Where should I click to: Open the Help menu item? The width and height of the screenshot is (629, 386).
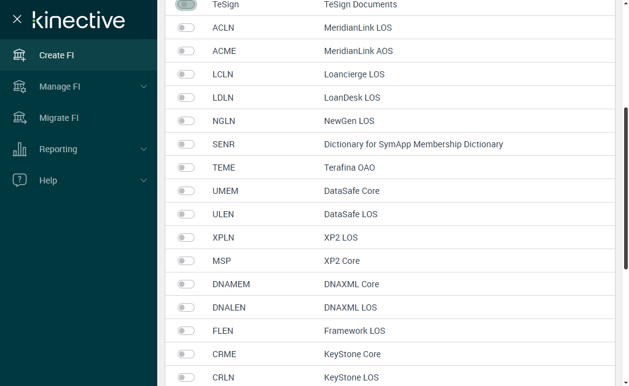pyautogui.click(x=79, y=180)
